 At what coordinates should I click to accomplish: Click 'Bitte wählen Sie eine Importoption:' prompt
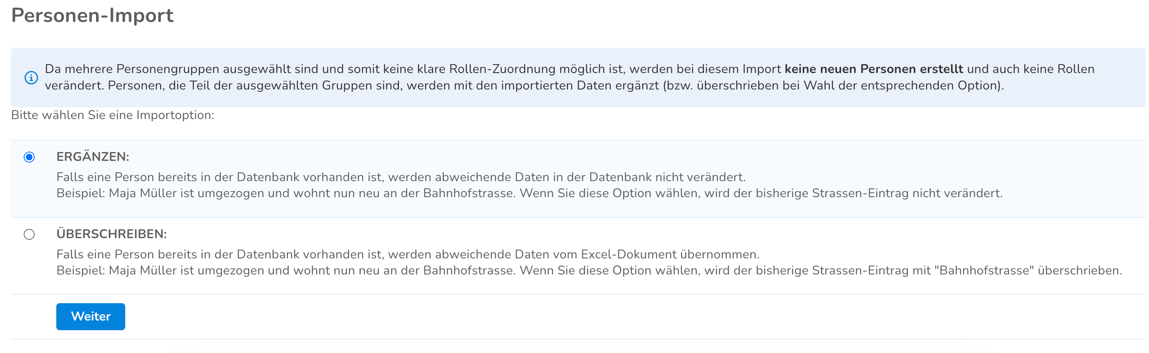click(113, 115)
